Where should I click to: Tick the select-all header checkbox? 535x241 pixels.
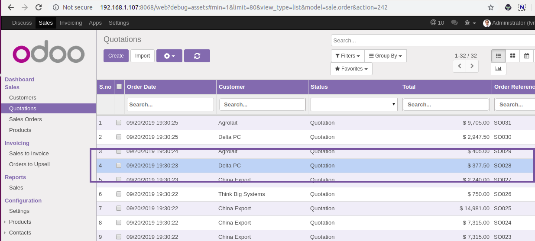[119, 87]
